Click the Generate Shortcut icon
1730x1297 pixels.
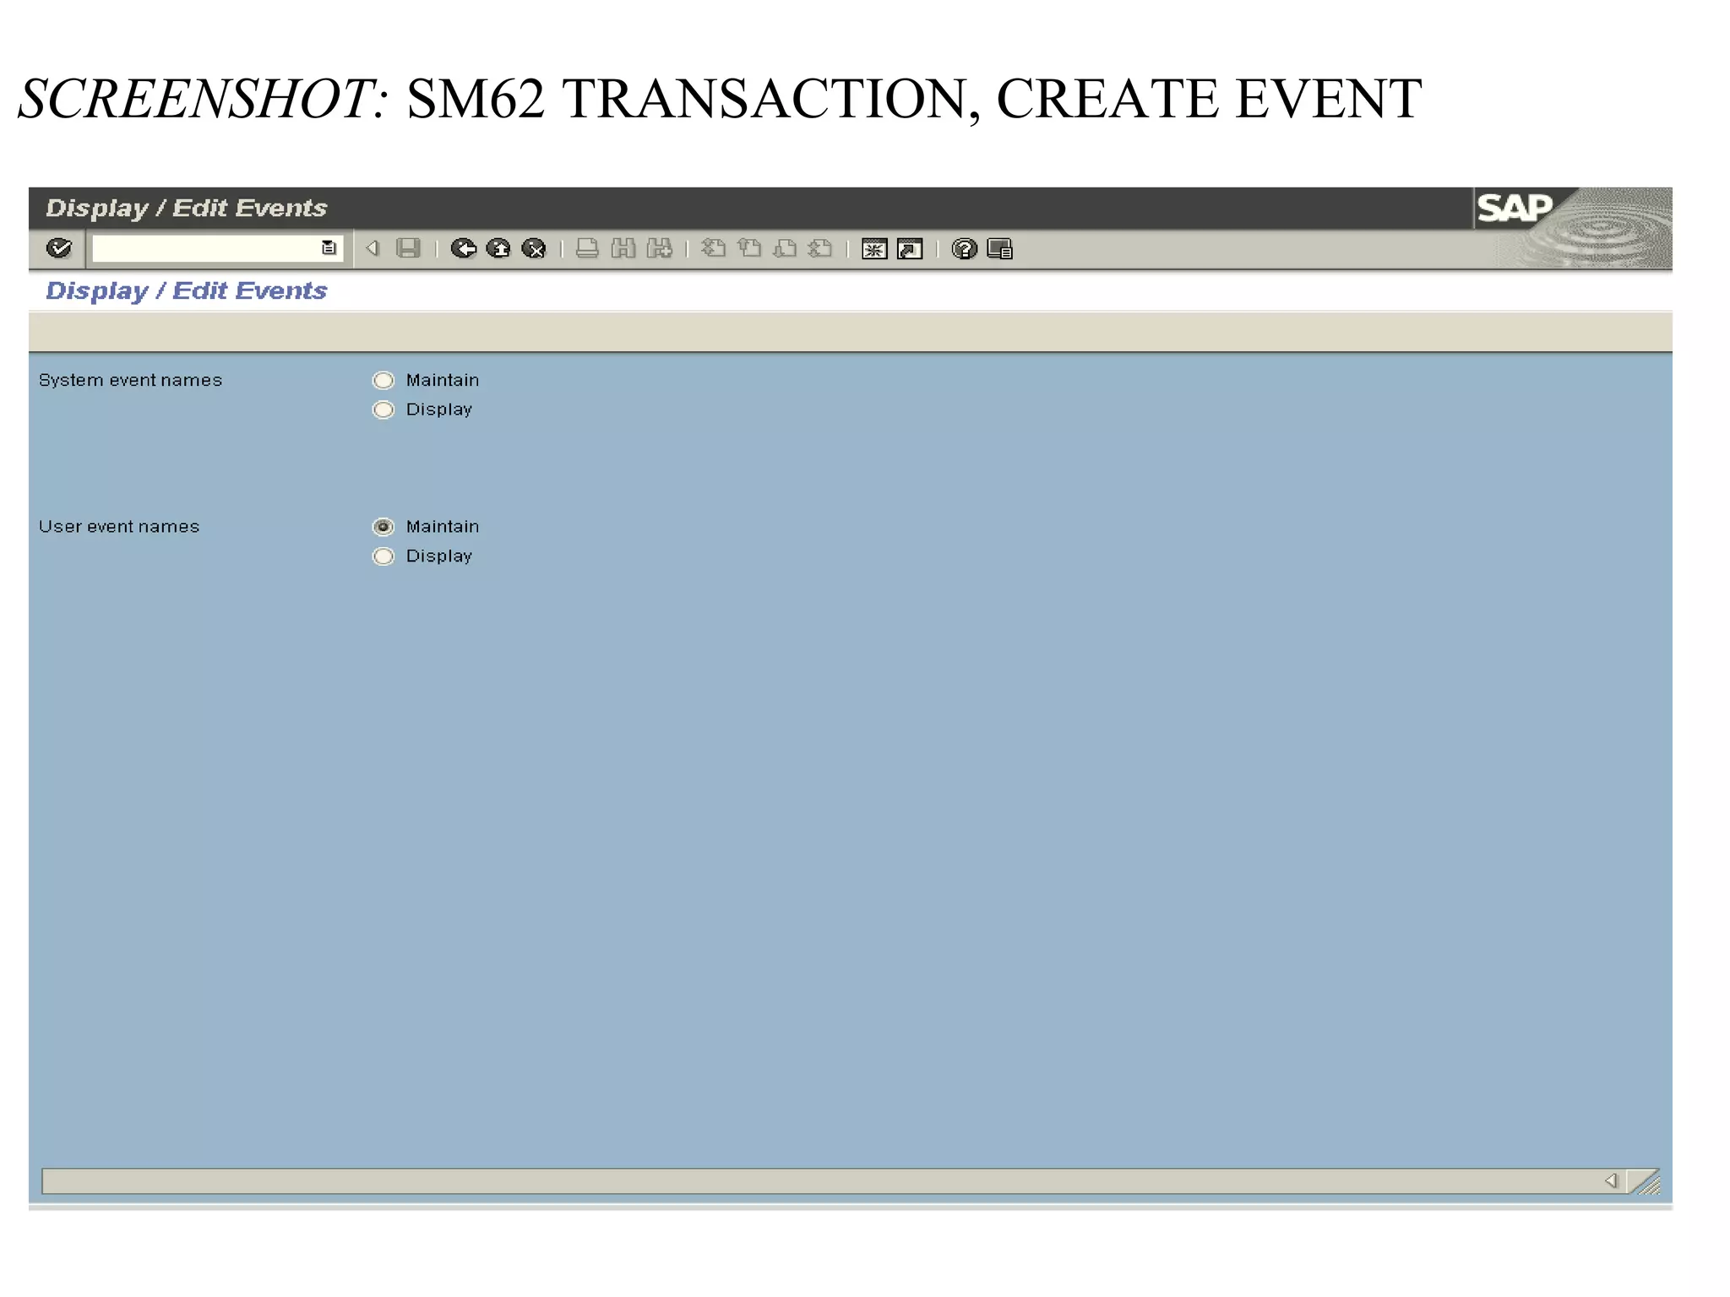tap(910, 249)
